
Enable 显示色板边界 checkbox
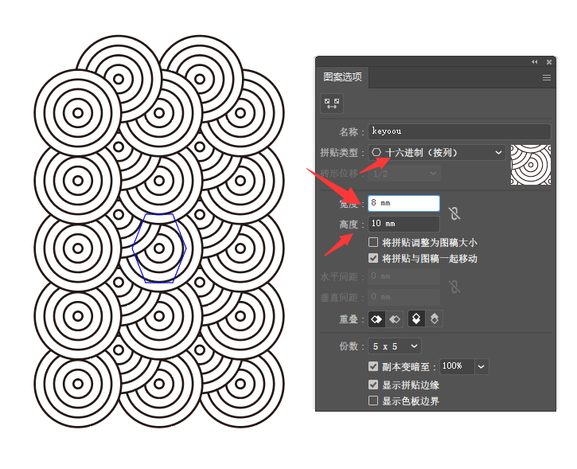pos(373,401)
